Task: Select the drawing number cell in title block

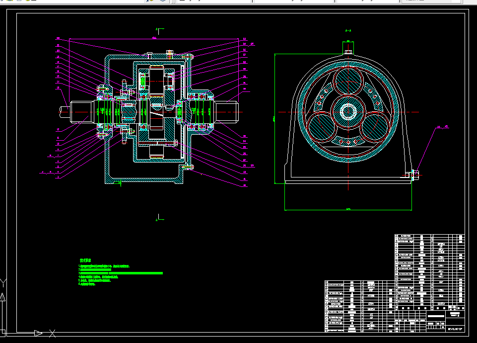Action: coord(455,329)
